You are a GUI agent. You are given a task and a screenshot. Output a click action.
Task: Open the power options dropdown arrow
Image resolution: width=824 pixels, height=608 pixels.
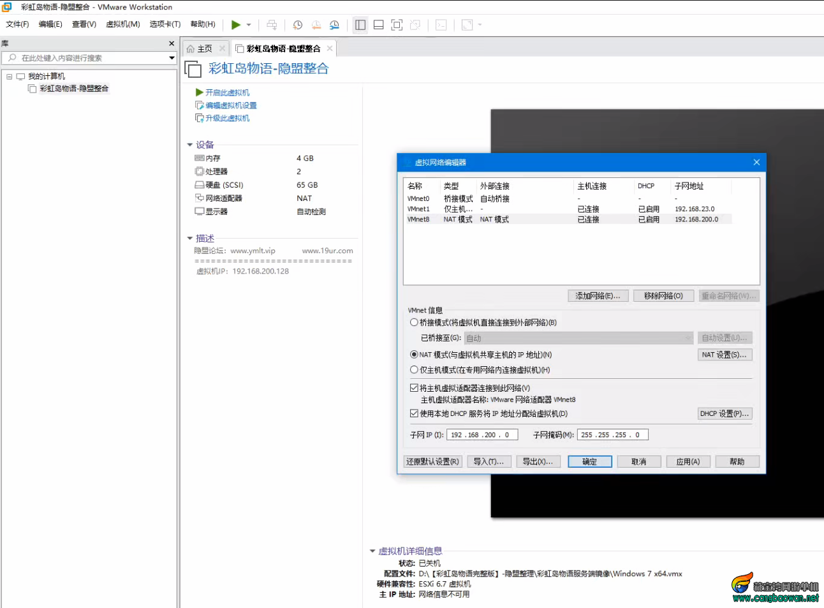pyautogui.click(x=249, y=25)
